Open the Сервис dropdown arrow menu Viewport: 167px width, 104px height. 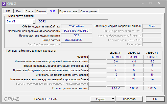(113, 99)
